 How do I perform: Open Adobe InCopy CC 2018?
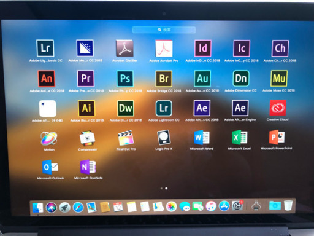tap(242, 49)
